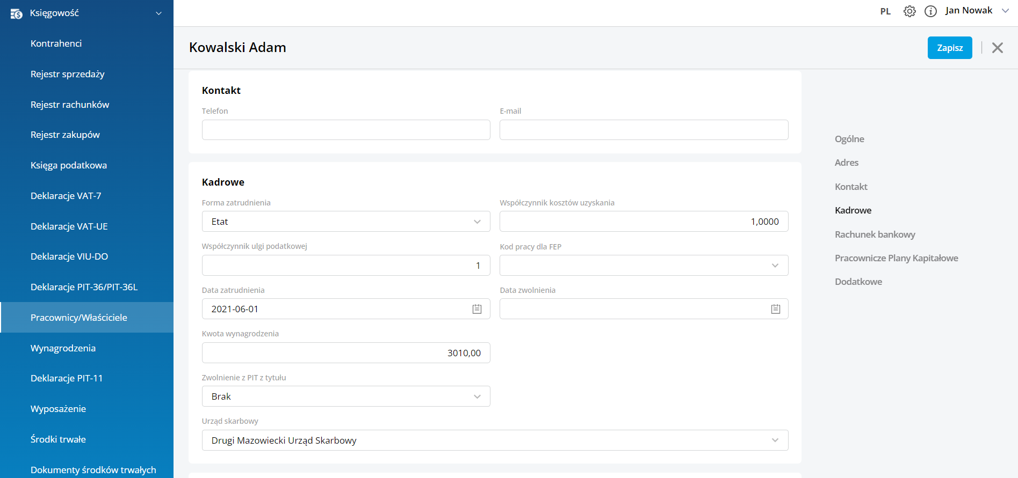The height and width of the screenshot is (478, 1018).
Task: Open calendar picker for Data zwolnienia
Action: 775,309
